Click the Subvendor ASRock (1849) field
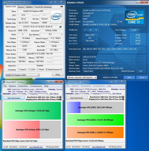Viewport: 149px width, 151px height. (51, 30)
